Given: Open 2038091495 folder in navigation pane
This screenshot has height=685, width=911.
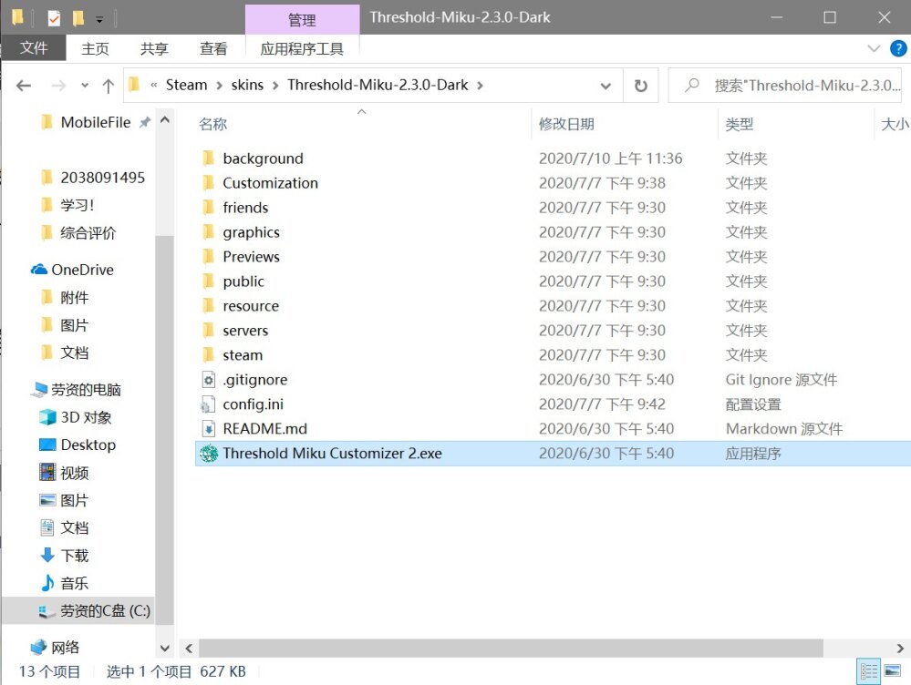Looking at the screenshot, I should [x=102, y=178].
